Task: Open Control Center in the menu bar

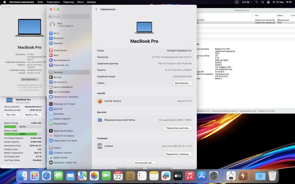Action: (x=268, y=2)
